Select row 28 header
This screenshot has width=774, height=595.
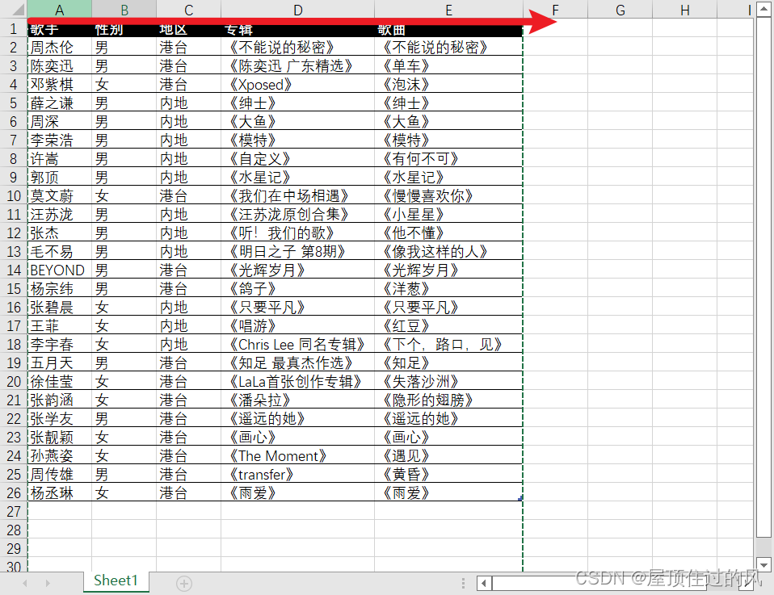tap(13, 530)
